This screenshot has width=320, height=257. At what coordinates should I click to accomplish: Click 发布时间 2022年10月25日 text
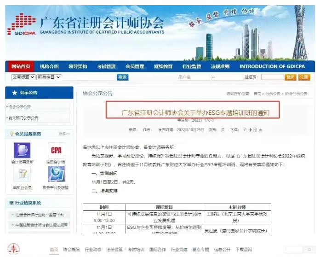pyautogui.click(x=181, y=130)
